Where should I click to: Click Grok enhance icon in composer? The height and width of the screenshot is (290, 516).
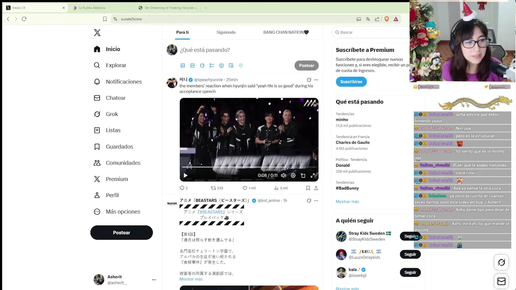pyautogui.click(x=202, y=66)
